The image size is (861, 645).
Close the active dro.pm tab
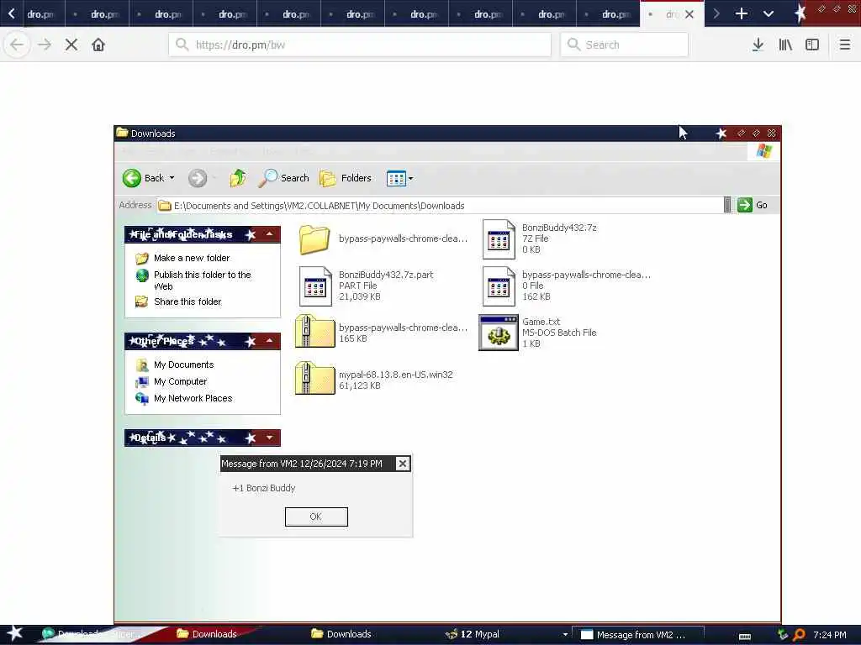[689, 14]
